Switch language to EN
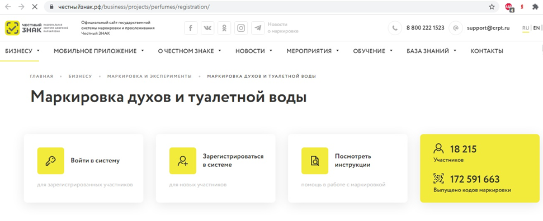Image resolution: width=543 pixels, height=221 pixels. [x=536, y=28]
